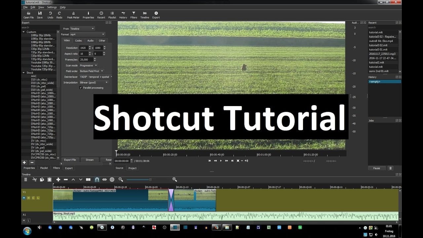The height and width of the screenshot is (238, 423).
Task: Remove a preset with the minus button
Action: [x=32, y=162]
